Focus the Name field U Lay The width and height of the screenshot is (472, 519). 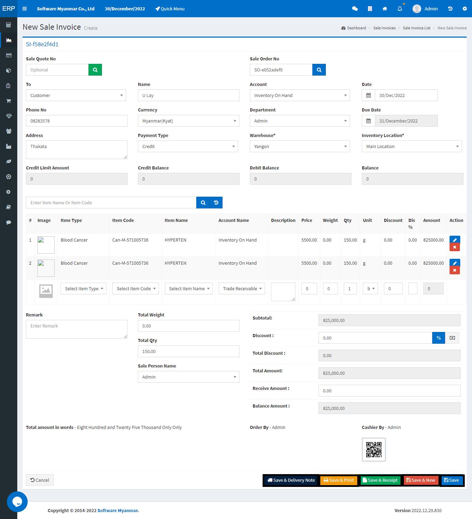[x=189, y=95]
